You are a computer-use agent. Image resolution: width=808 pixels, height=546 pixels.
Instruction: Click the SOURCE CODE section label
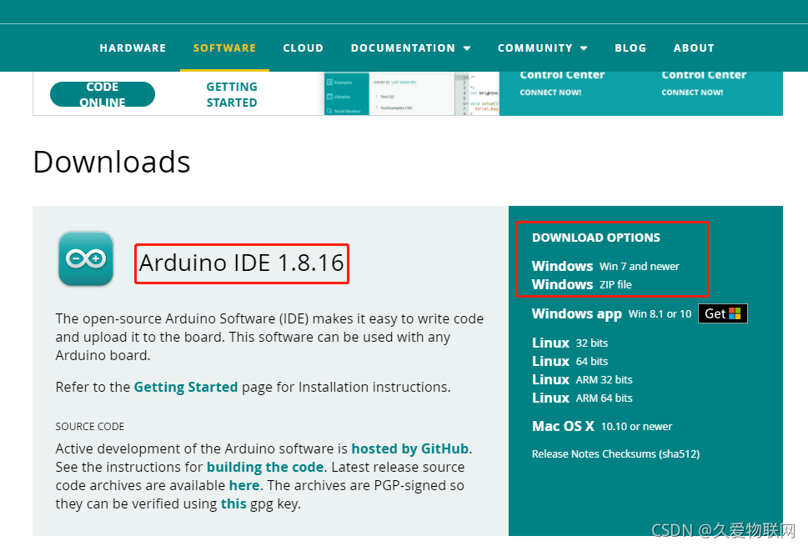[90, 427]
